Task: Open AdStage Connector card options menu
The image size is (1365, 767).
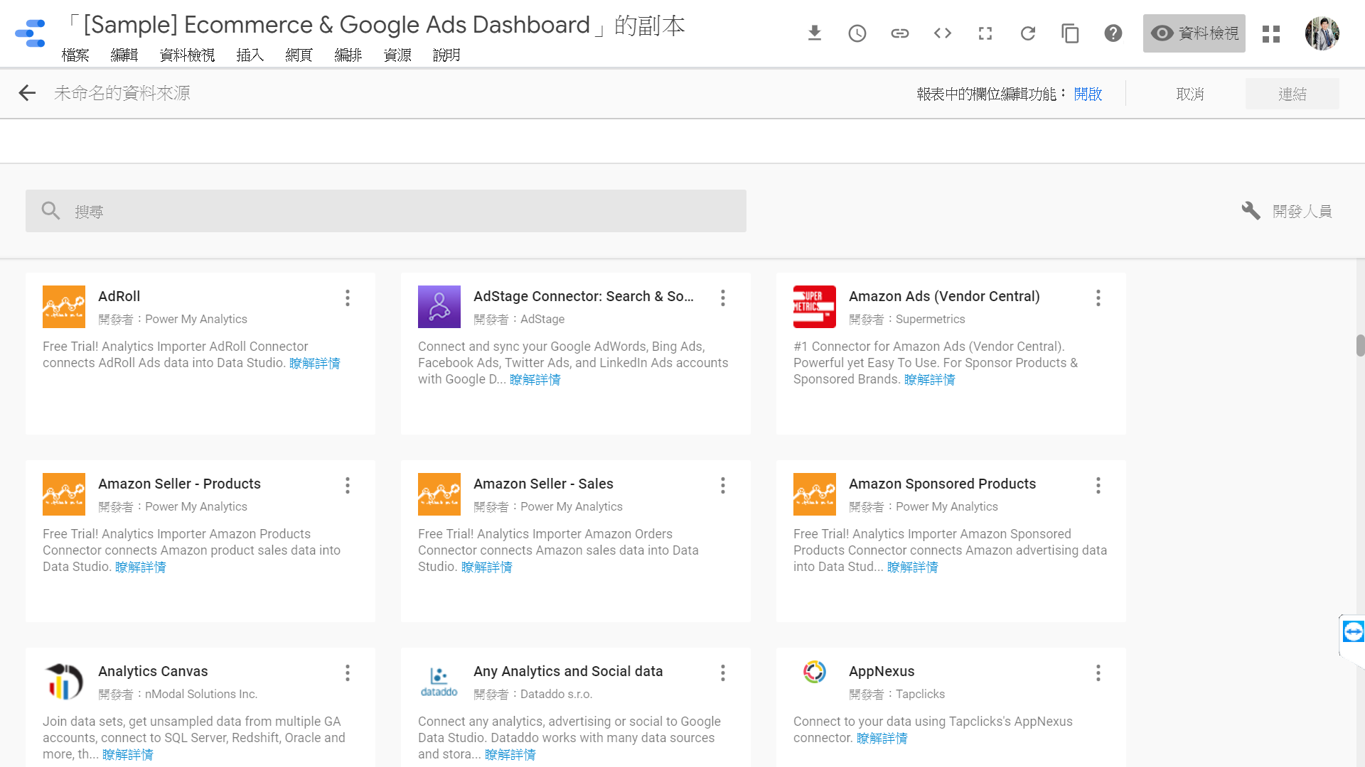Action: (723, 298)
